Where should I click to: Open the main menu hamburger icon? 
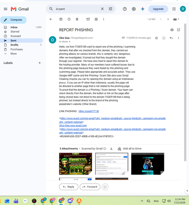tap(5, 9)
